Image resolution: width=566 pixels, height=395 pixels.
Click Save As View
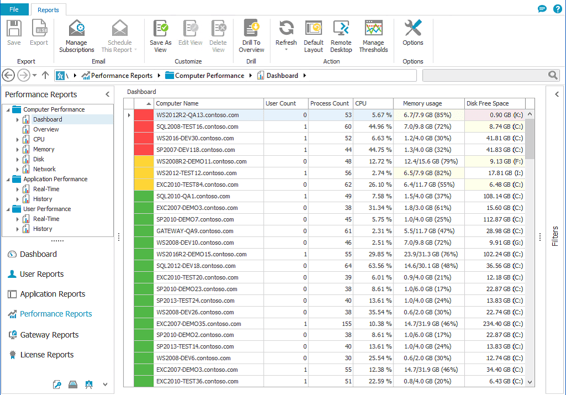pyautogui.click(x=161, y=36)
